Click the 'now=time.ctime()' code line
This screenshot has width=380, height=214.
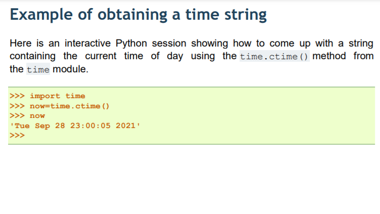(60, 106)
